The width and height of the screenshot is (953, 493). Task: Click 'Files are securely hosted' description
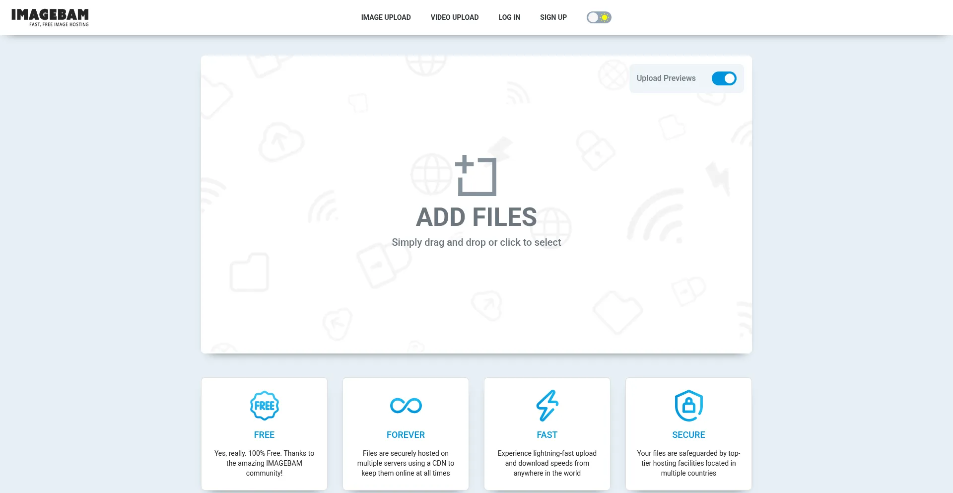(x=406, y=463)
